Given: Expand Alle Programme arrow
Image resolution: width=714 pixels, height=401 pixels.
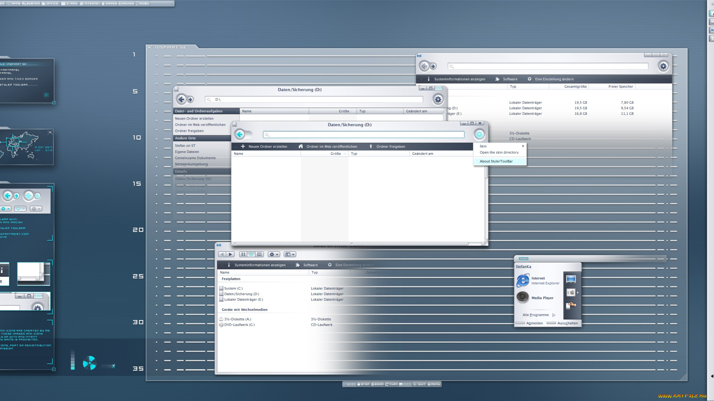Looking at the screenshot, I should 554,315.
